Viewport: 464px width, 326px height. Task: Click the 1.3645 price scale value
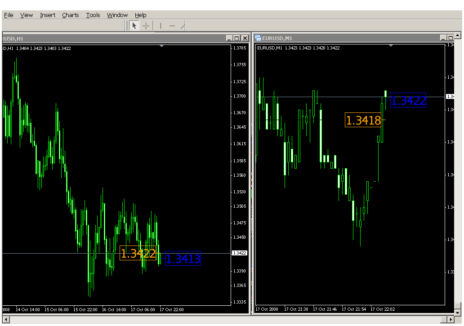click(x=240, y=127)
